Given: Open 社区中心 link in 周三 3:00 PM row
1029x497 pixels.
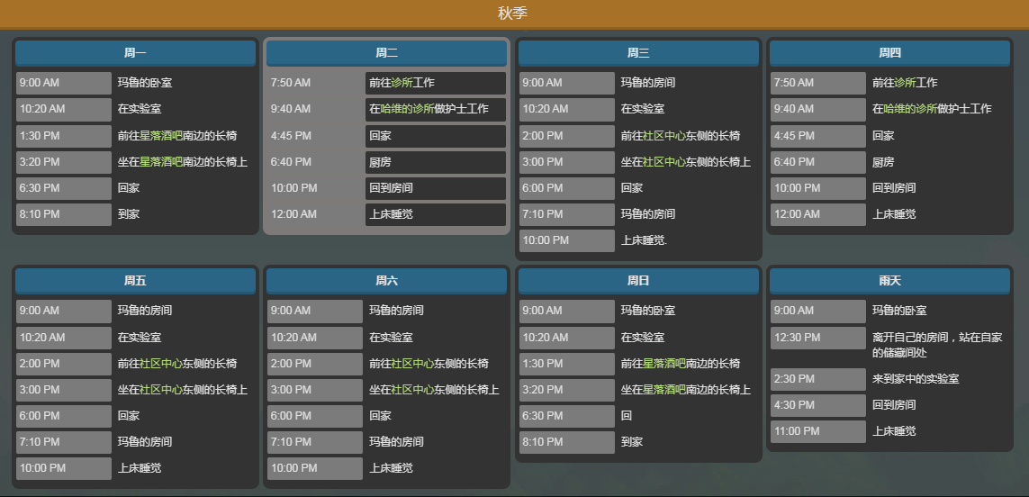Looking at the screenshot, I should pos(664,162).
